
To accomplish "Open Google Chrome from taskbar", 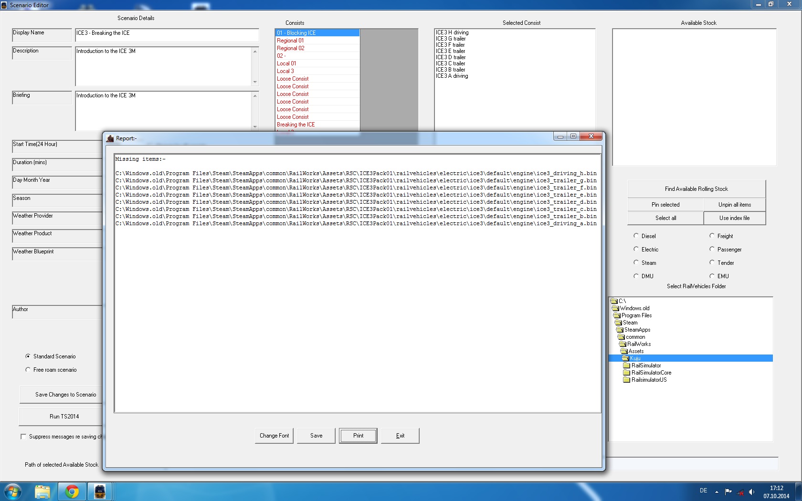I will coord(72,491).
